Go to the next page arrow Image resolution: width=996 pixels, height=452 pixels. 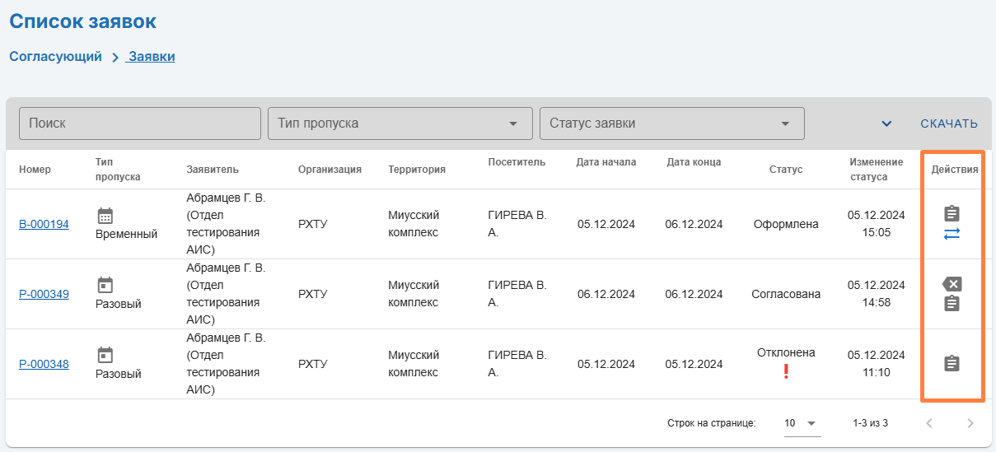(x=970, y=423)
